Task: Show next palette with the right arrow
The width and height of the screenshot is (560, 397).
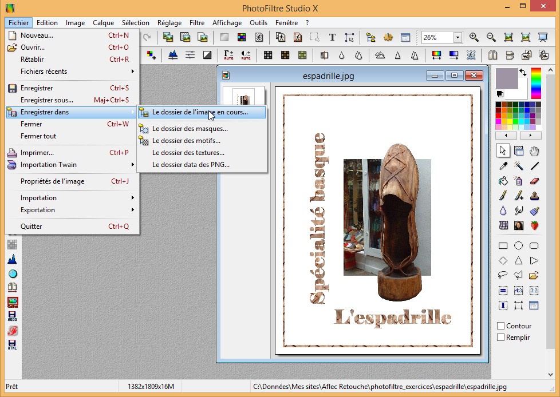Action: click(x=530, y=136)
